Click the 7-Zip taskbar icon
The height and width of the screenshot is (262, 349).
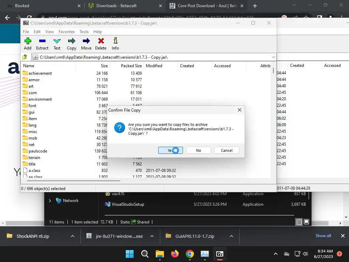(220, 254)
